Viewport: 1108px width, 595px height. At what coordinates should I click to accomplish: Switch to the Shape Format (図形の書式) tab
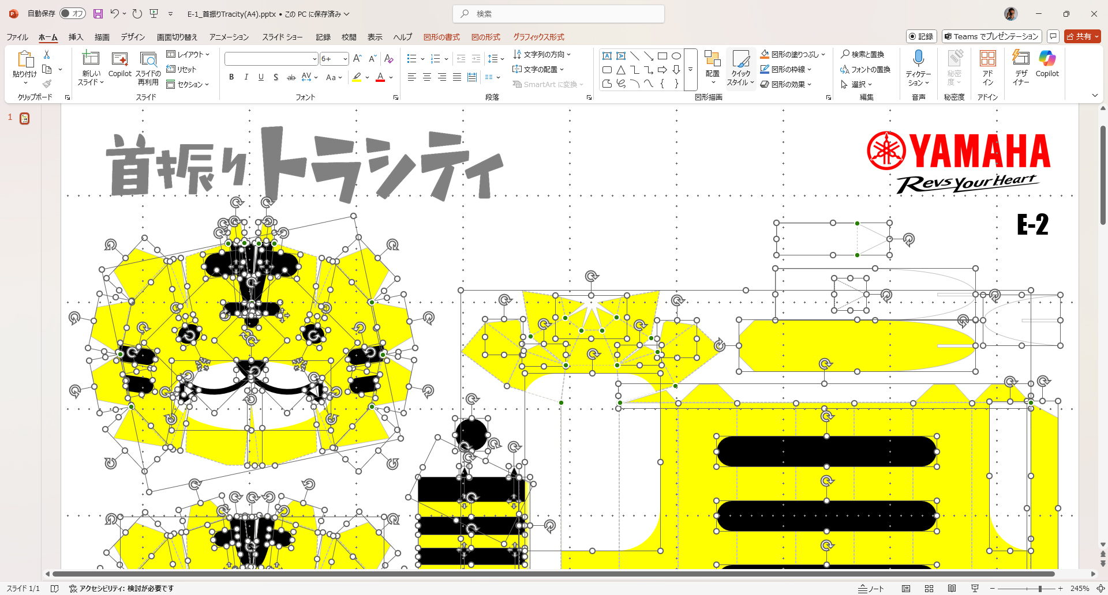coord(441,37)
